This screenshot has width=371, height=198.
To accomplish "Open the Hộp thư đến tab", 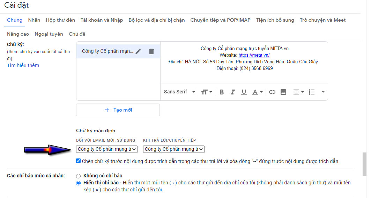I will coord(60,20).
